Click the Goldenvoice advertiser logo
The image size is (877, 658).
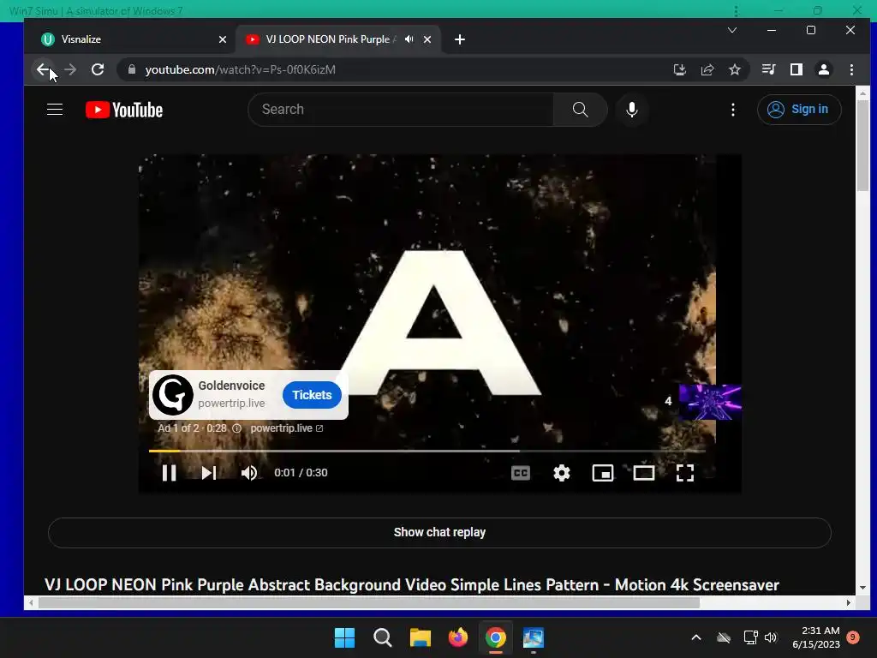click(173, 394)
